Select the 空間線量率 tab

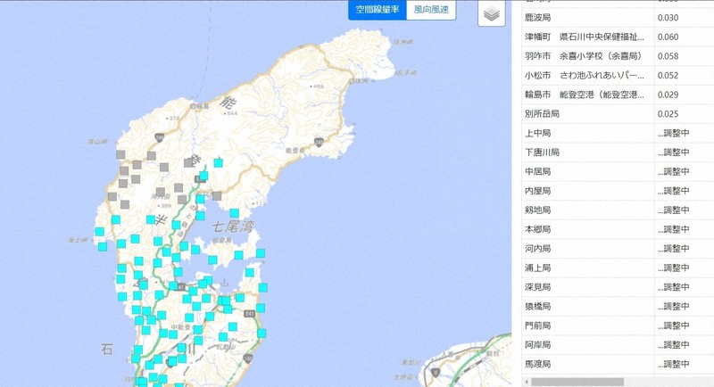tap(377, 10)
